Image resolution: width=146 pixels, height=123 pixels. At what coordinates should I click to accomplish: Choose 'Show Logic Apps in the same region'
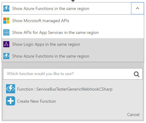[73, 44]
